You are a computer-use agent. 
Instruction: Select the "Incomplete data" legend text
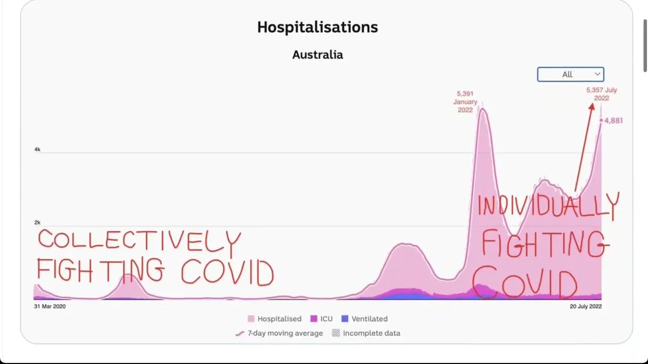point(371,333)
